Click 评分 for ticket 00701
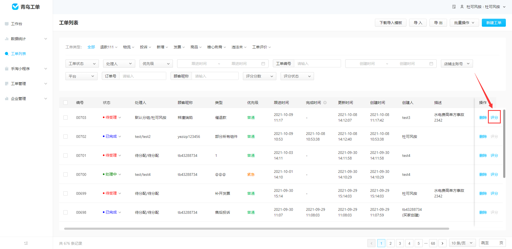Viewport: 512px width, 249px height. click(494, 155)
